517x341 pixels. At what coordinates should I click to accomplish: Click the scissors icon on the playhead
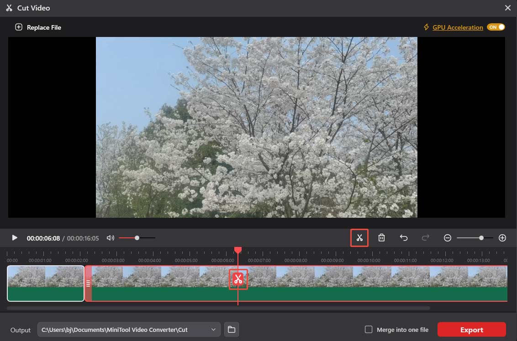coord(238,279)
